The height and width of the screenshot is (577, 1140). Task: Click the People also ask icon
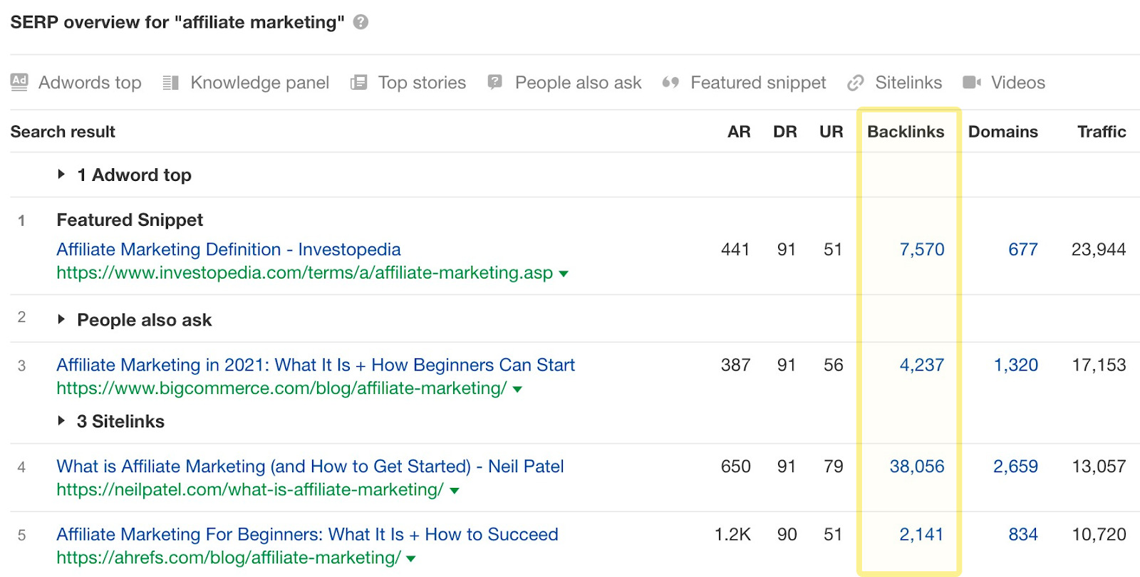pyautogui.click(x=494, y=82)
